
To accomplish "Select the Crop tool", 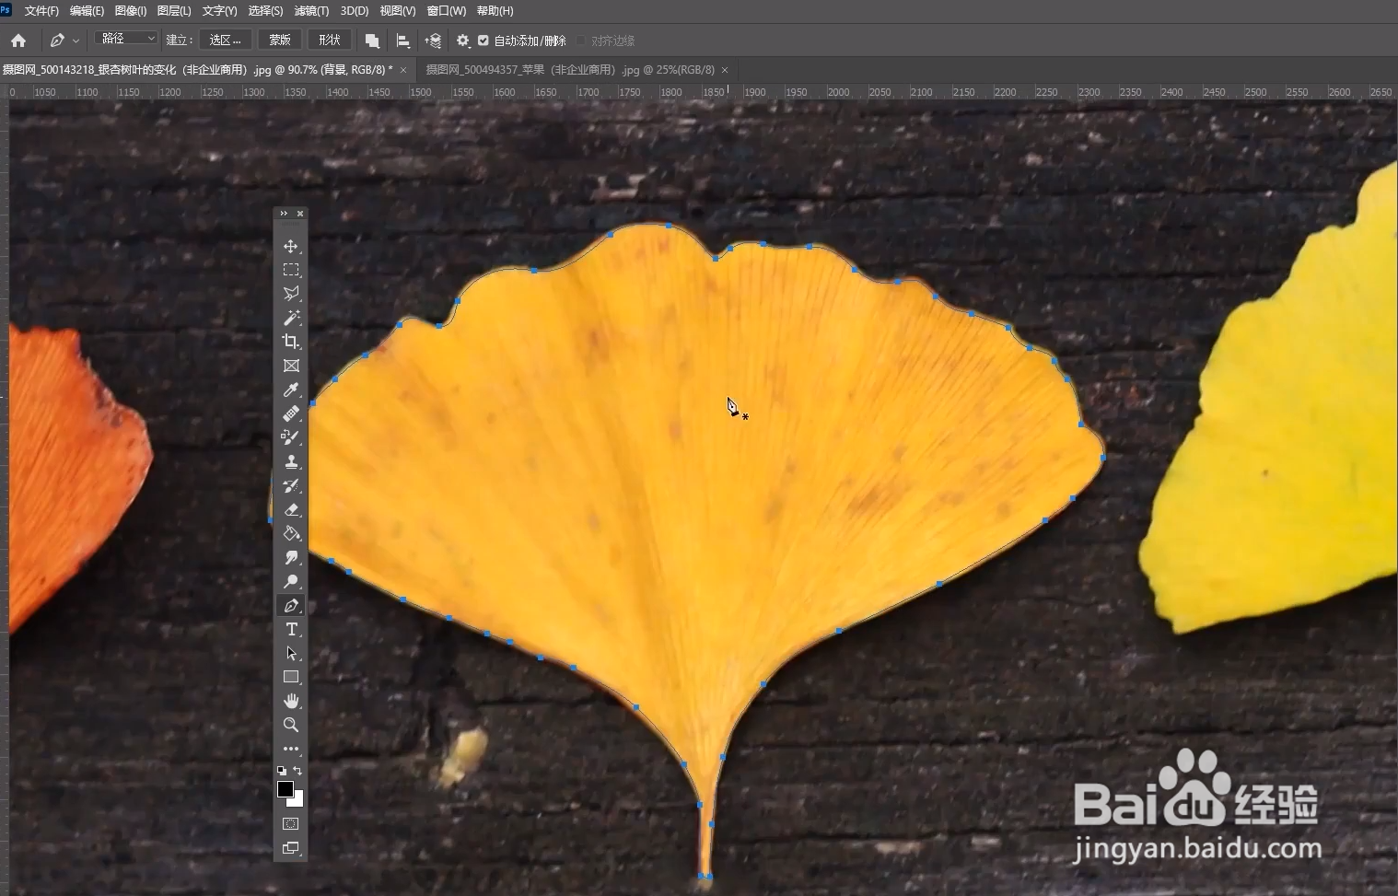I will tap(291, 342).
